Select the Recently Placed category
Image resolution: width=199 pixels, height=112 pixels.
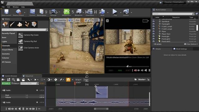(8, 33)
